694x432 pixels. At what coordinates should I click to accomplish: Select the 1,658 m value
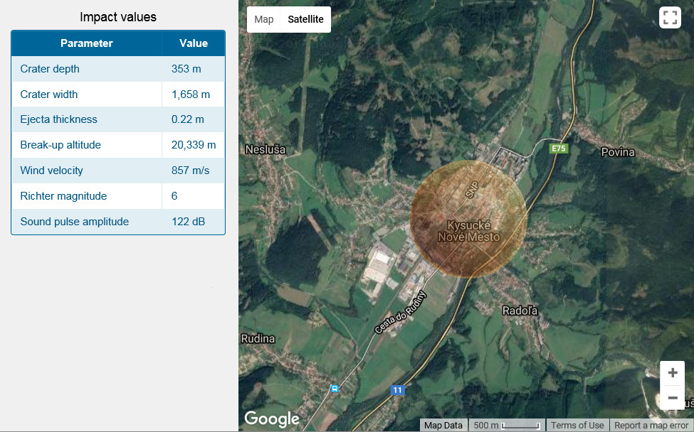(x=191, y=94)
